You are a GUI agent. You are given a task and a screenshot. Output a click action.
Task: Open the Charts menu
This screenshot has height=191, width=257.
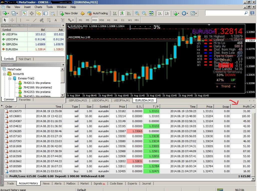(x=38, y=7)
